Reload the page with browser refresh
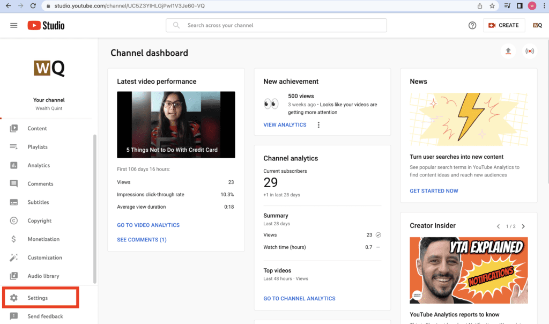Viewport: 549px width, 324px height. (33, 5)
